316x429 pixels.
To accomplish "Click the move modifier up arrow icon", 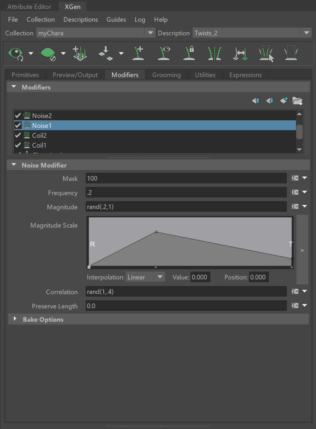I will tap(256, 101).
